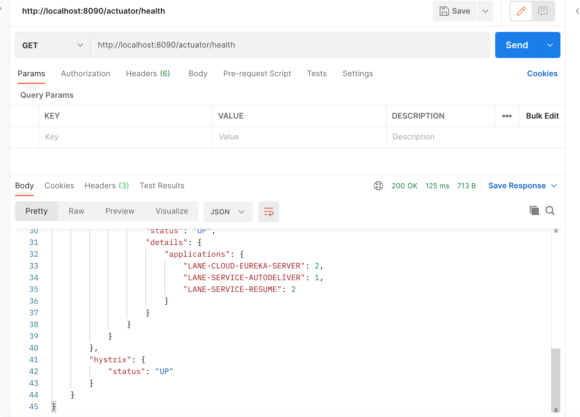The height and width of the screenshot is (417, 580).
Task: Open the params table column options icon
Action: pyautogui.click(x=507, y=116)
